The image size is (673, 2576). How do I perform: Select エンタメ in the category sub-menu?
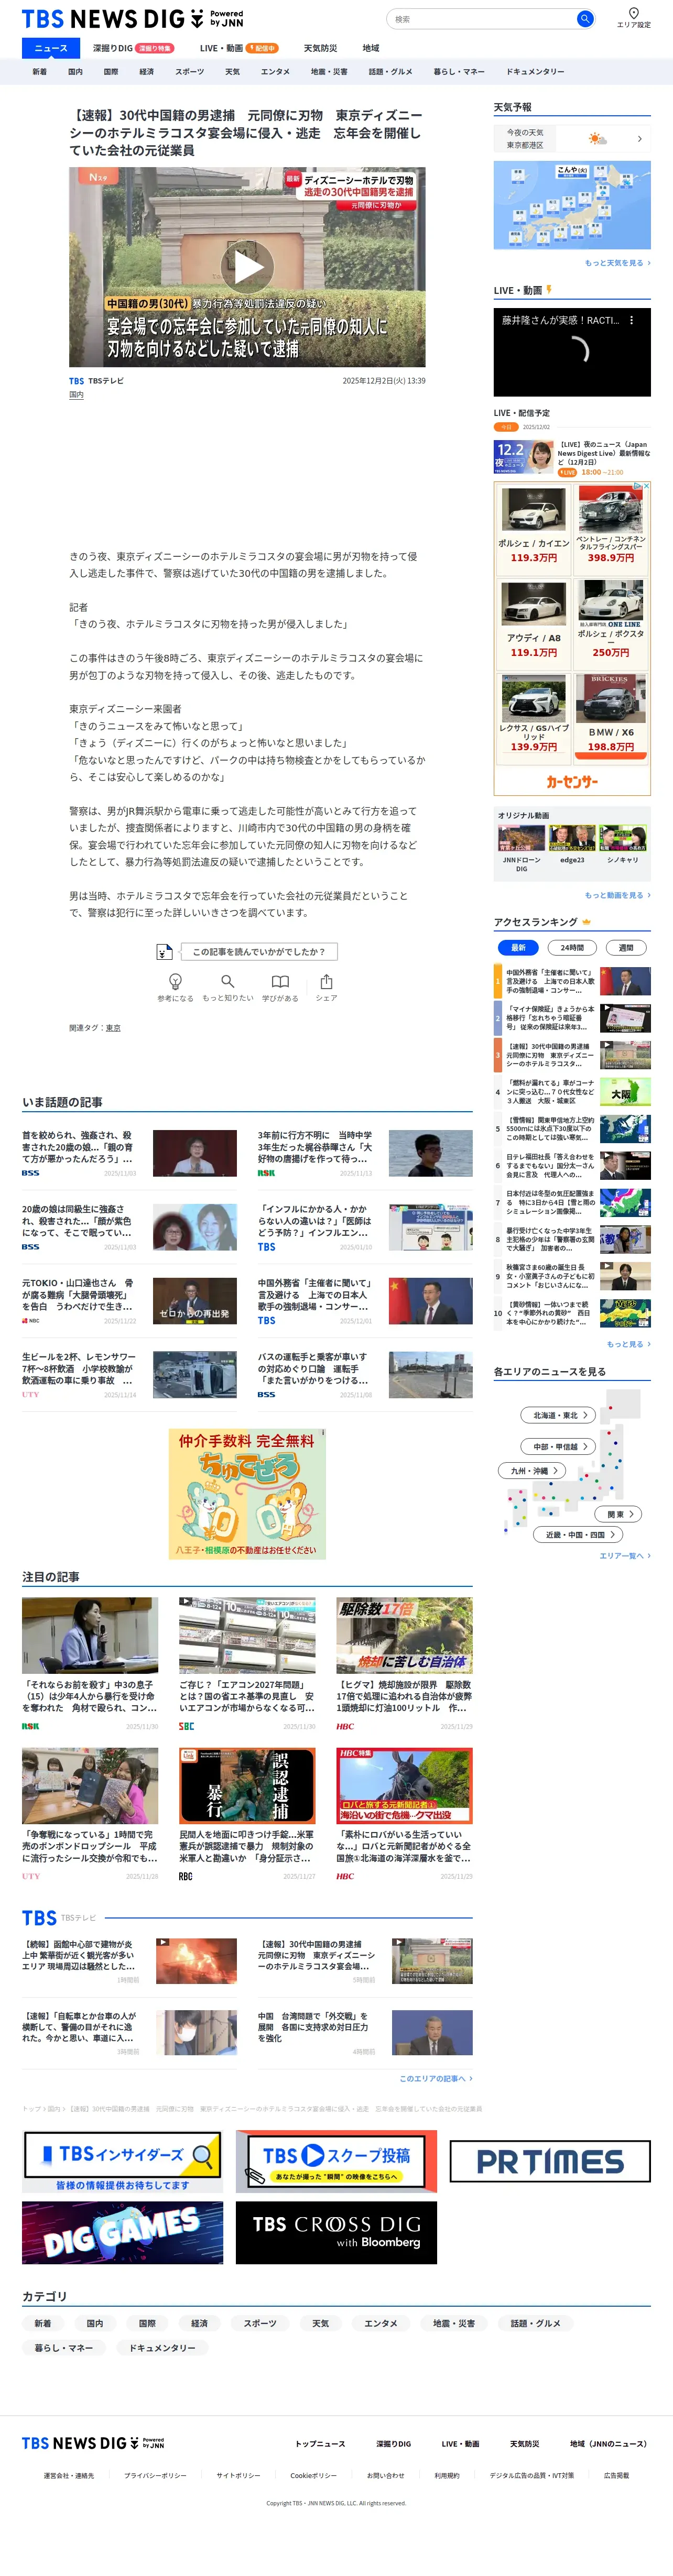(x=275, y=72)
